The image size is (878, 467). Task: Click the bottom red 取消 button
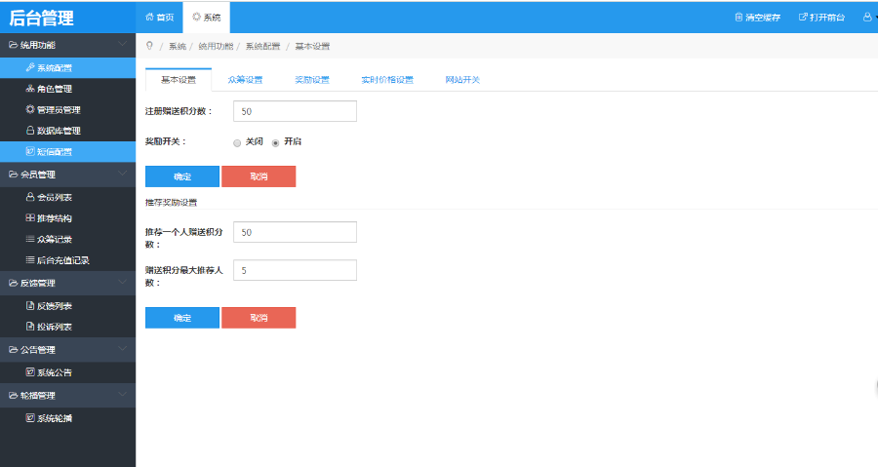point(259,318)
